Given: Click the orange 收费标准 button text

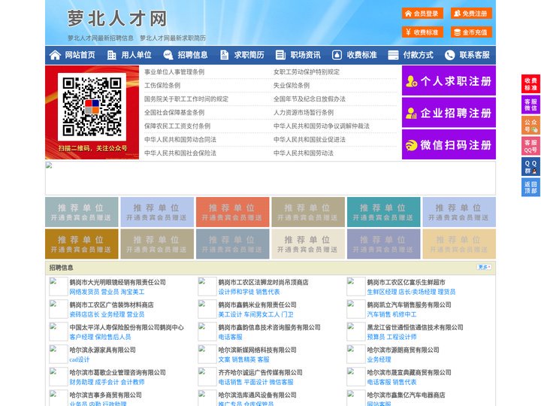Looking at the screenshot, I should (x=426, y=32).
